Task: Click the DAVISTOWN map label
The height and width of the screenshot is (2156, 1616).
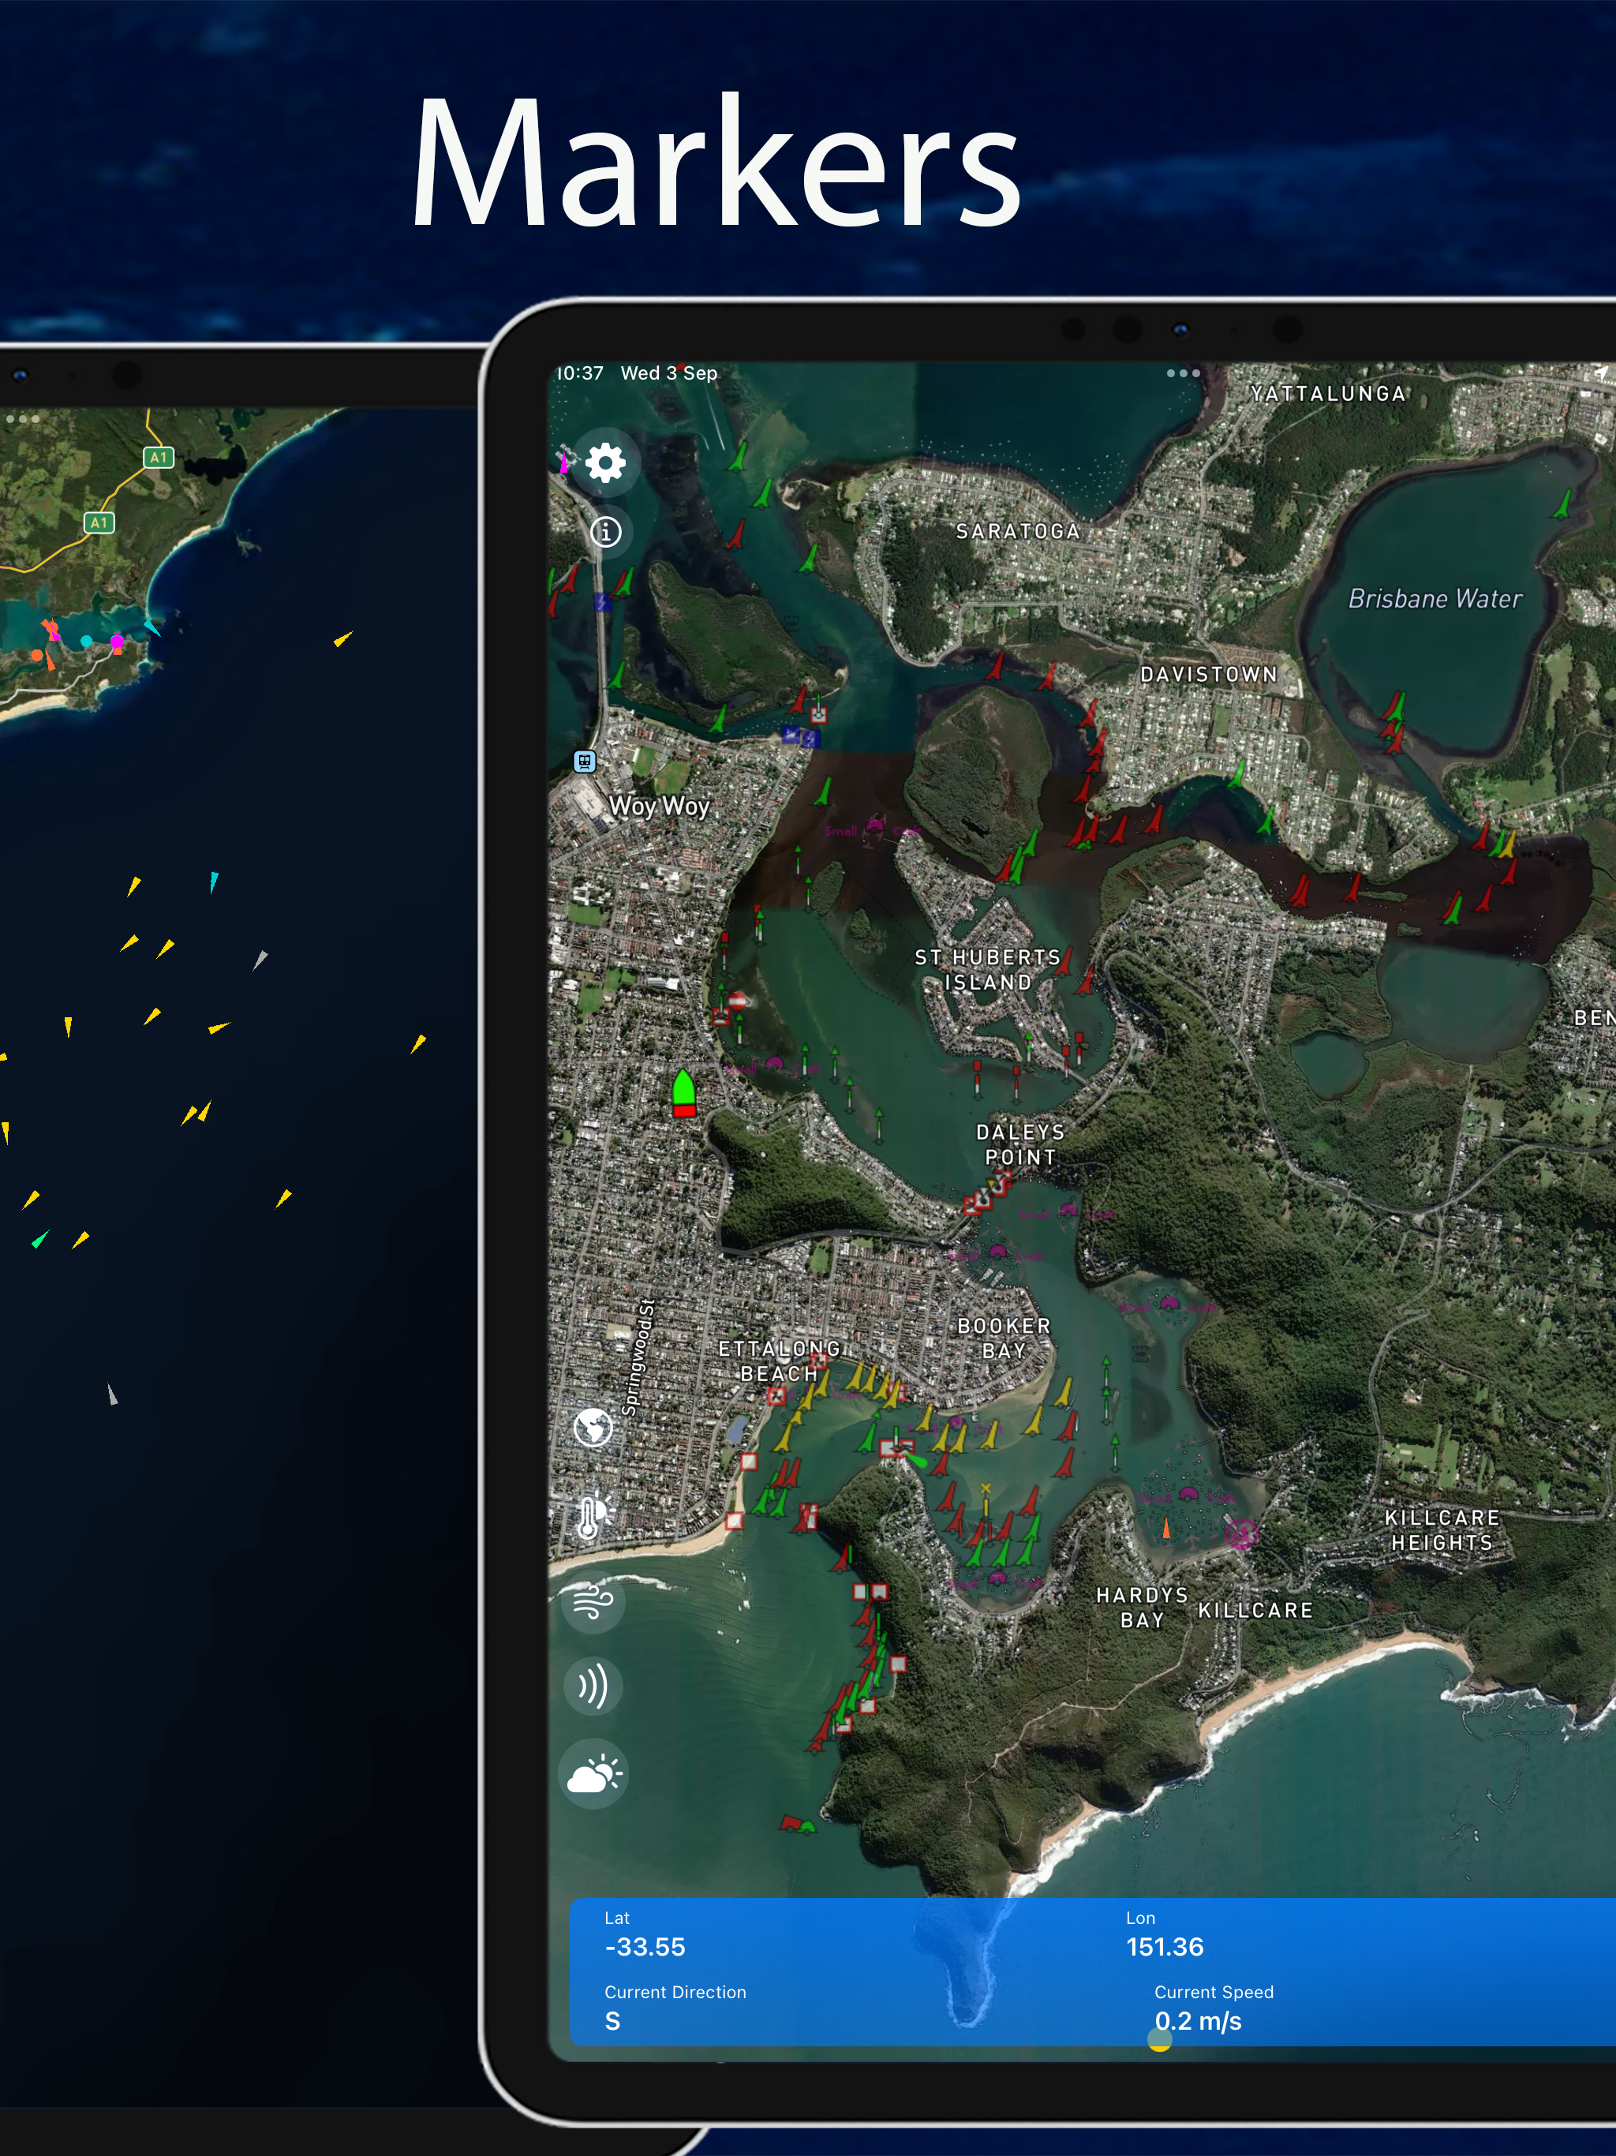Action: 1209,675
